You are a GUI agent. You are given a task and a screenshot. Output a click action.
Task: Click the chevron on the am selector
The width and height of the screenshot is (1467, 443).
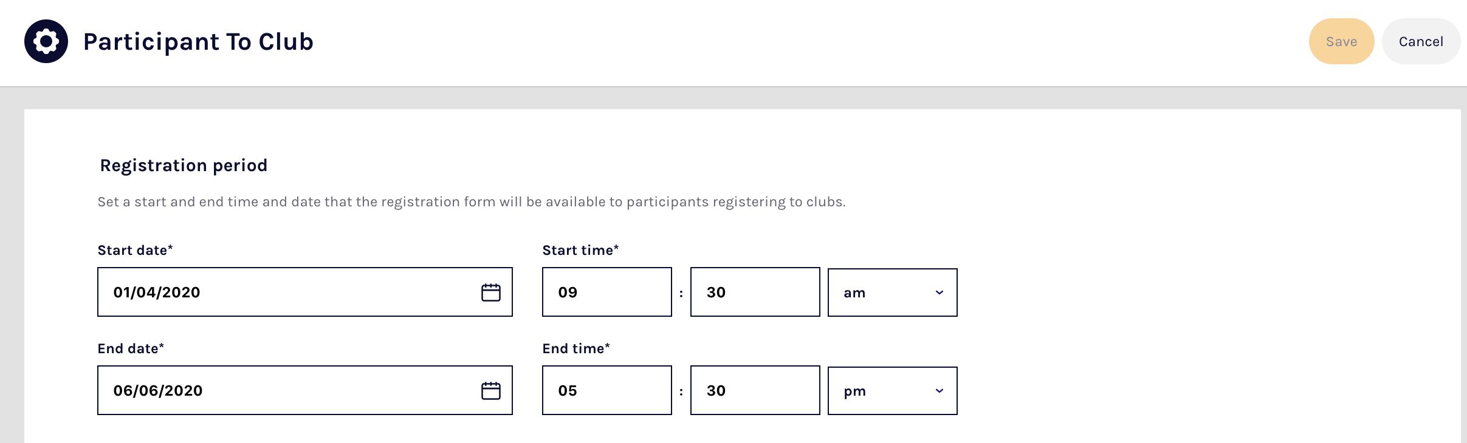pos(940,293)
